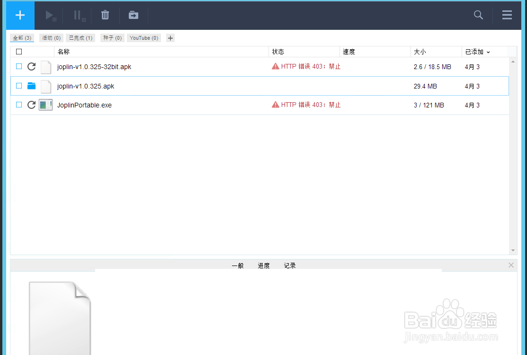Open the hamburger main menu

507,15
